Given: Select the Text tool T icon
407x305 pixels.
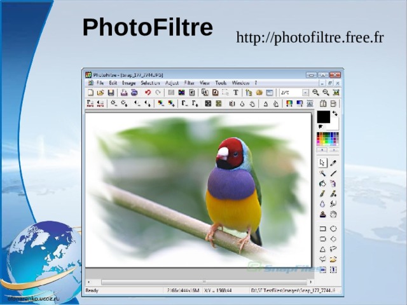Looking at the screenshot, I should [236, 92].
